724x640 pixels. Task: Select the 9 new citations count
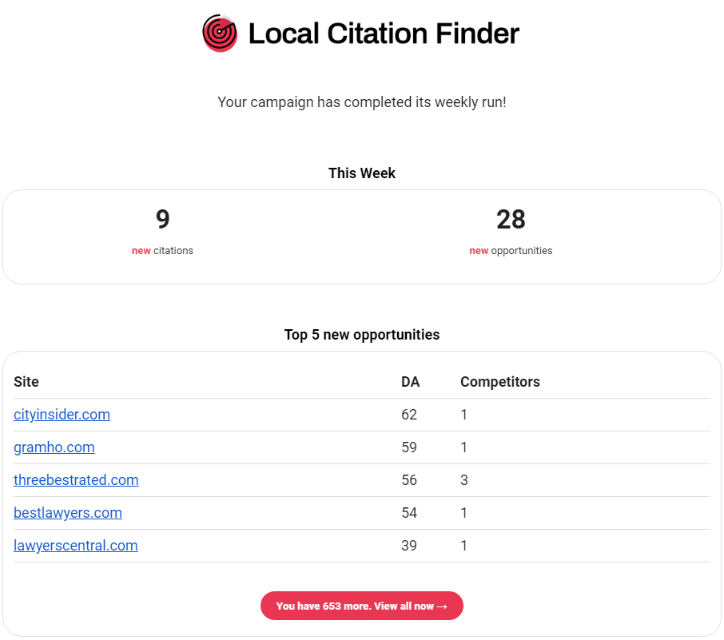point(162,220)
